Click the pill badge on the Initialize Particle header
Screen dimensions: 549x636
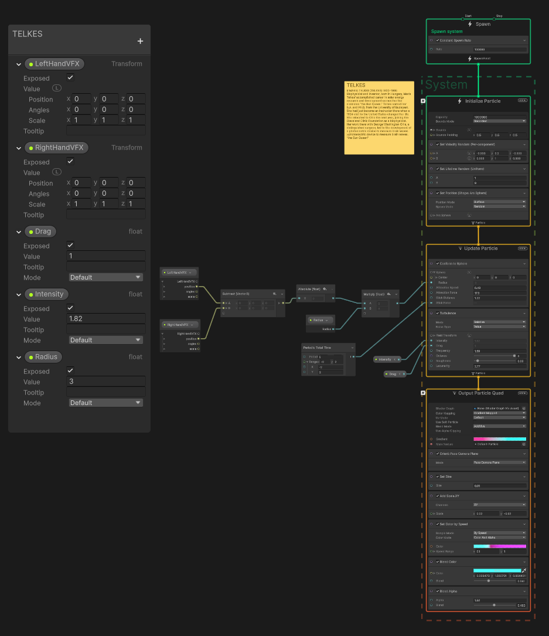click(523, 100)
